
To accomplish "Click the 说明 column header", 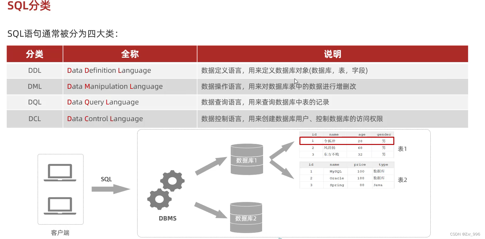I will (x=332, y=54).
